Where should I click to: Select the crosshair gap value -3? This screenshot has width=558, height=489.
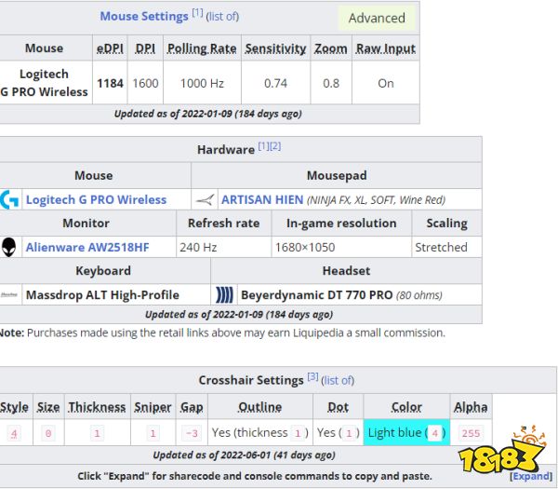(x=192, y=433)
